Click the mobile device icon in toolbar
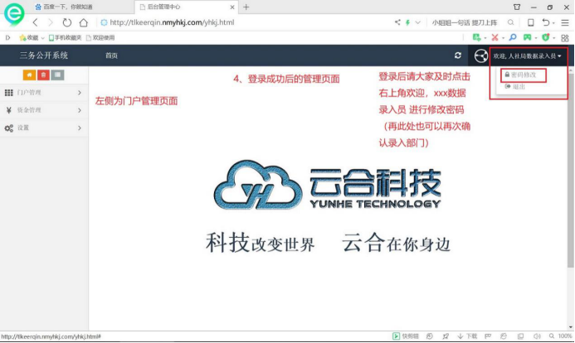The width and height of the screenshot is (575, 343). (x=530, y=22)
